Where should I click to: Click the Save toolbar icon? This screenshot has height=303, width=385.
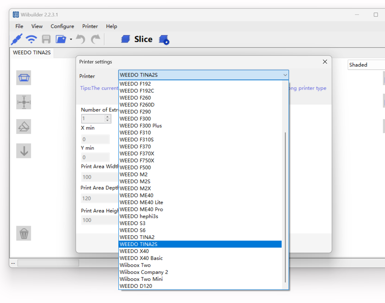click(46, 39)
